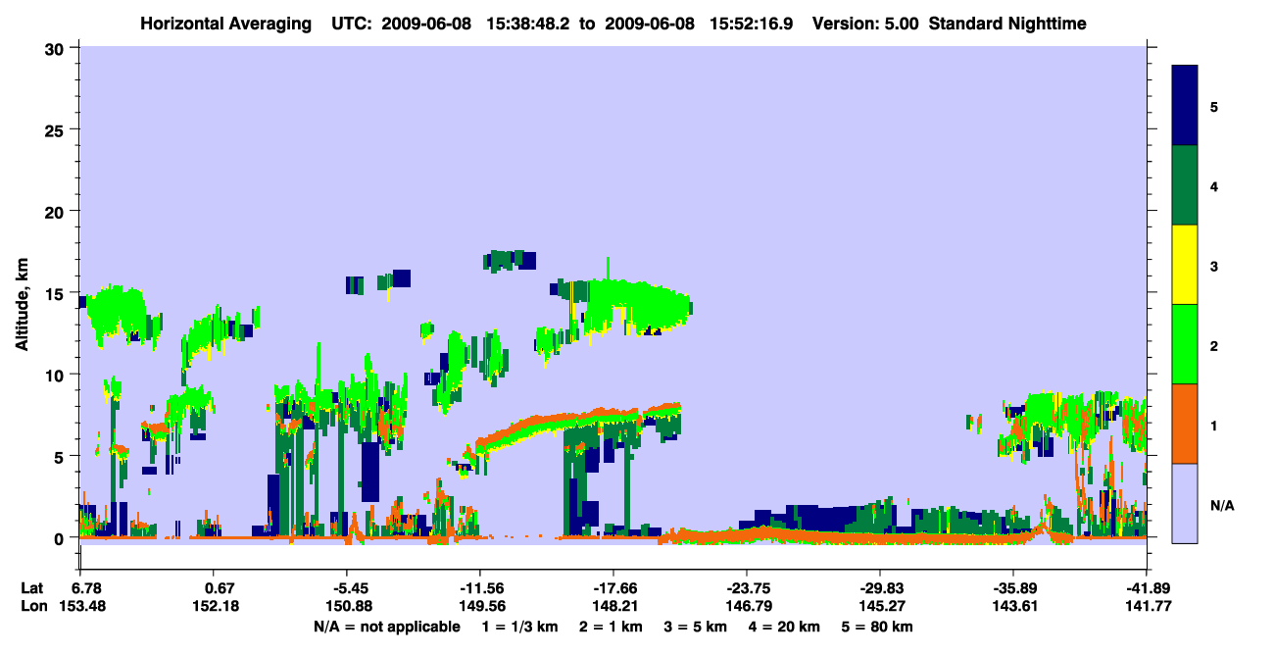Click longitude value 145.27
The width and height of the screenshot is (1274, 654).
(880, 606)
